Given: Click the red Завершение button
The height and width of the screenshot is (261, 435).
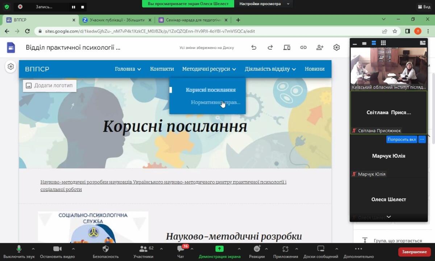Looking at the screenshot, I should (x=414, y=252).
